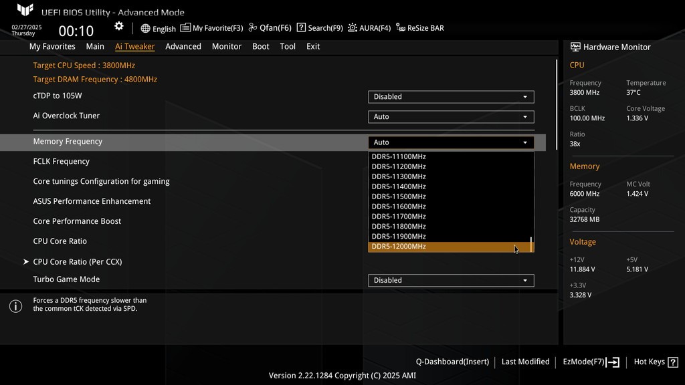The width and height of the screenshot is (685, 385).
Task: Click the Core Voltage 1.336 V reading
Action: point(638,118)
